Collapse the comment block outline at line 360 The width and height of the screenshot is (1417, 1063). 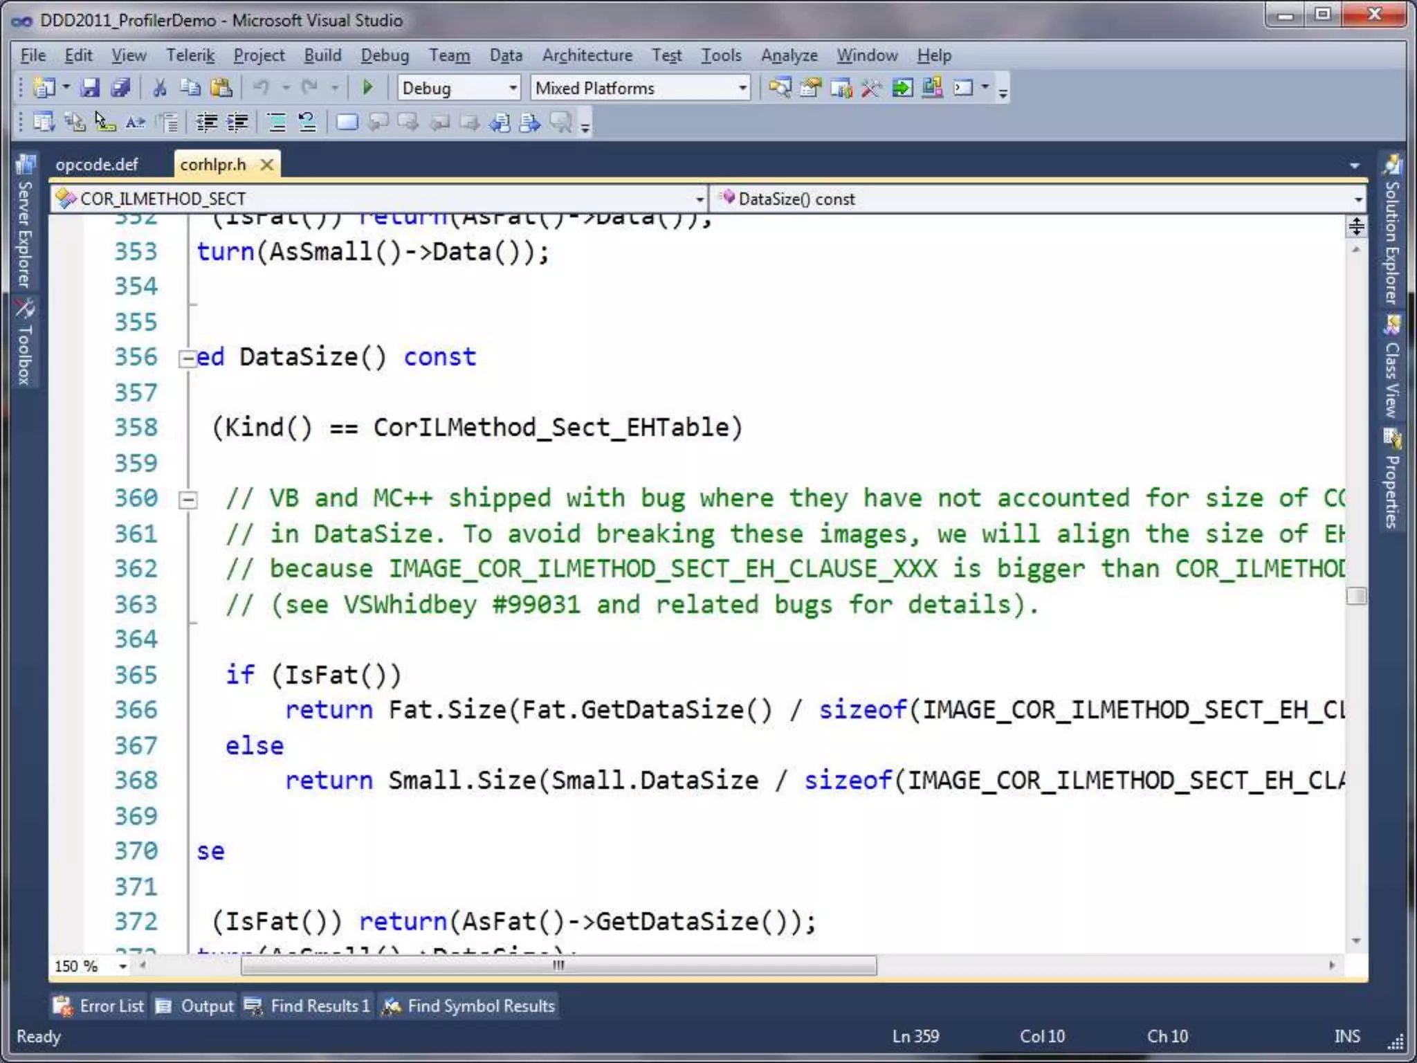click(x=187, y=500)
